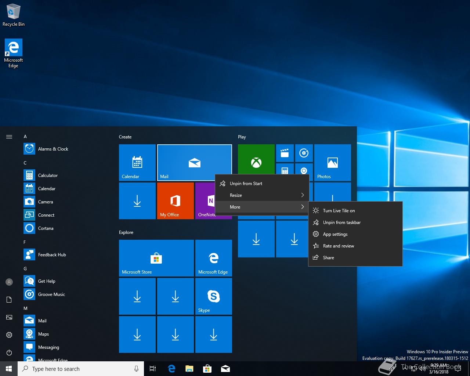
Task: Choose Unpin from taskbar
Action: [355, 223]
